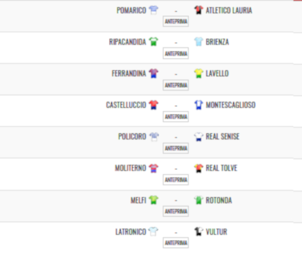
Task: Open the Real Senise team link
Action: (222, 137)
